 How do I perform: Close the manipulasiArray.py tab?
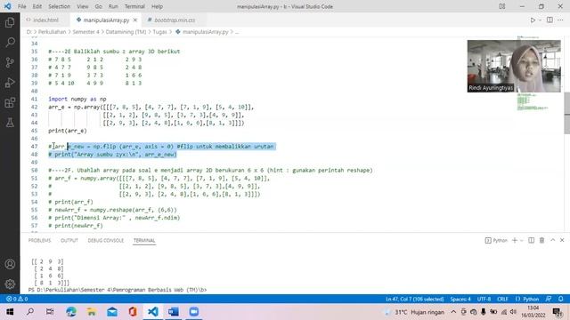click(x=134, y=20)
